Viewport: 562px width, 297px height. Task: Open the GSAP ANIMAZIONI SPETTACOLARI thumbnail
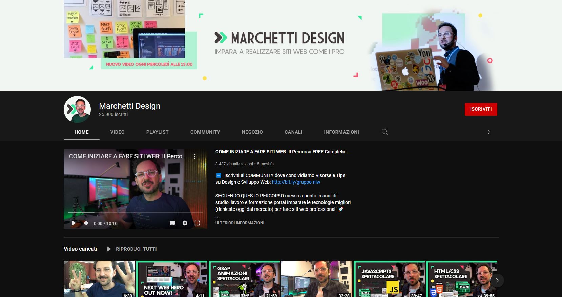[244, 279]
